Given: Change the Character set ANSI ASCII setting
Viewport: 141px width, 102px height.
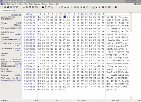Looking at the screenshot, I should 17,62.
